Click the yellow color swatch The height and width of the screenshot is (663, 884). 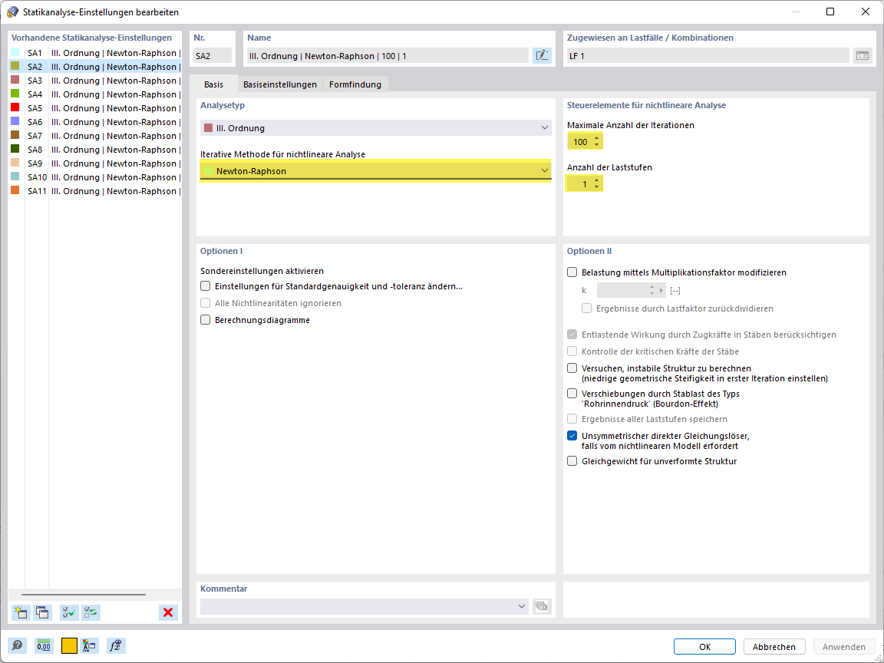pyautogui.click(x=69, y=645)
